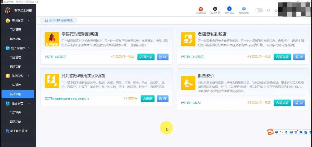Open 店铺列表 for 批量改价
The width and height of the screenshot is (312, 147).
[x=282, y=103]
